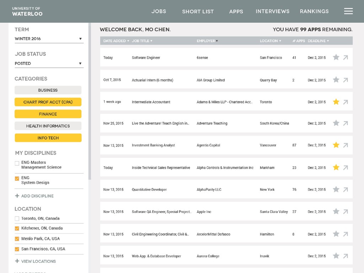Sort by Date Added column
364x273 pixels.
tap(116, 41)
